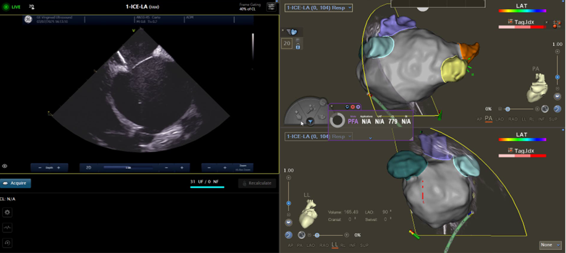This screenshot has height=253, width=566.
Task: Click the red icon in PFA panel header
Action: point(352,107)
